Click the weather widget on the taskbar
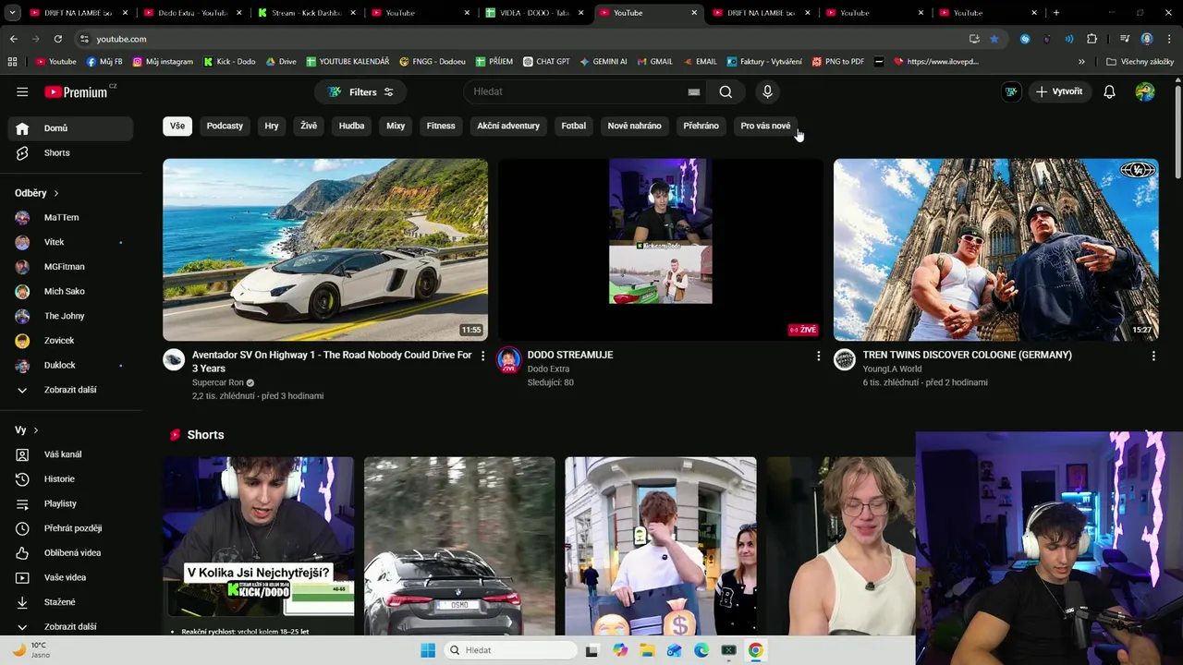Screen dimensions: 1183x665 [x=31, y=650]
